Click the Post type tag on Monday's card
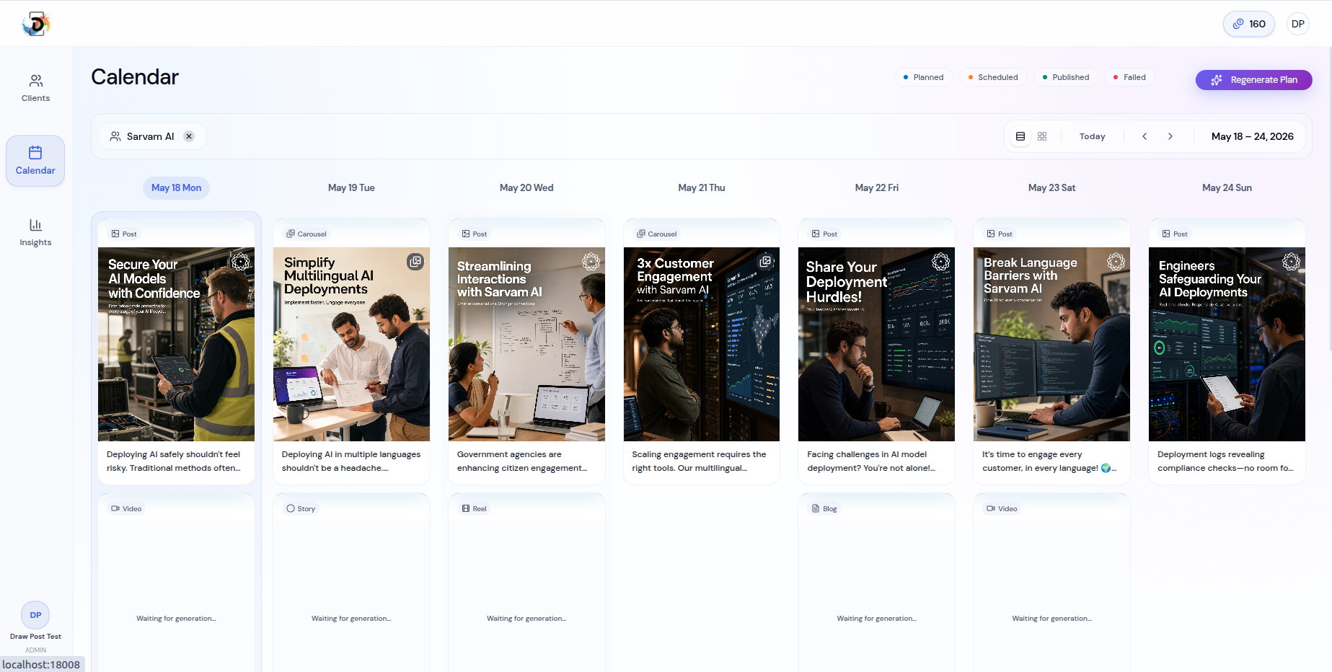 [x=124, y=234]
